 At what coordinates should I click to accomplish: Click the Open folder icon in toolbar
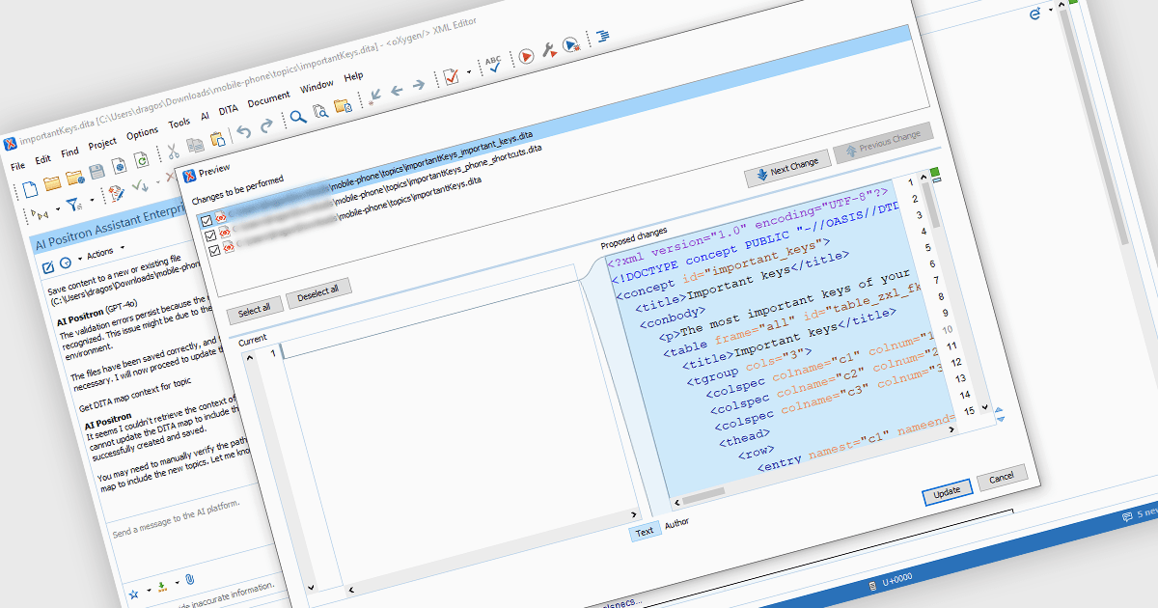tap(52, 182)
